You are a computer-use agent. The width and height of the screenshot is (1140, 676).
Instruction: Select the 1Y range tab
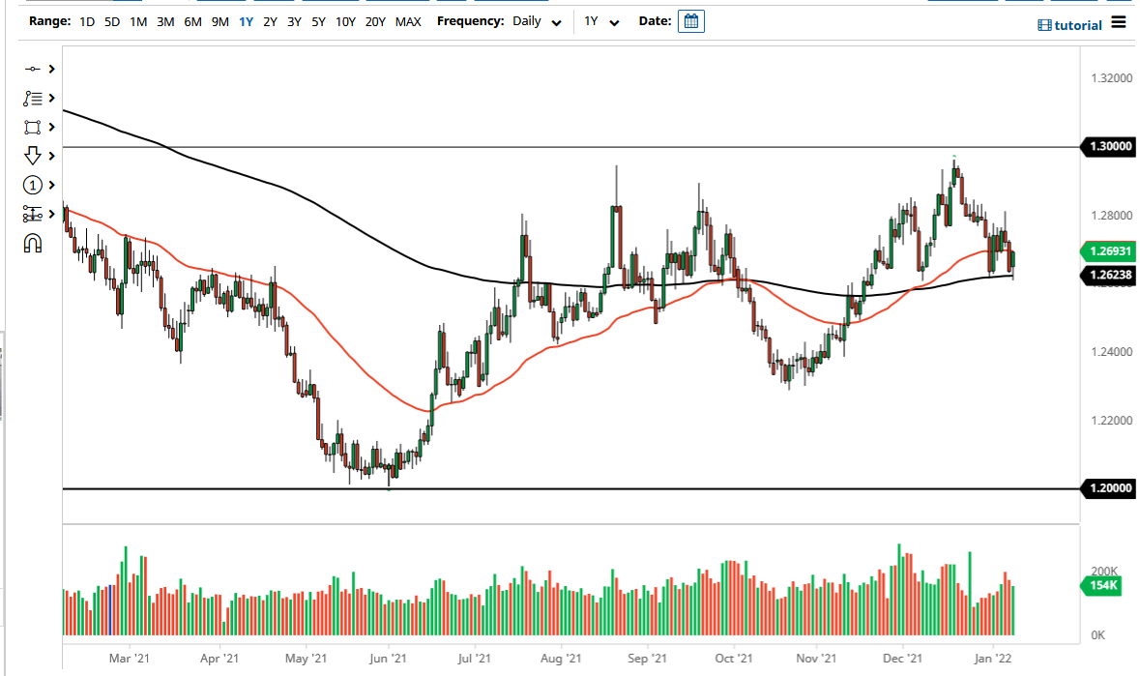(x=245, y=20)
